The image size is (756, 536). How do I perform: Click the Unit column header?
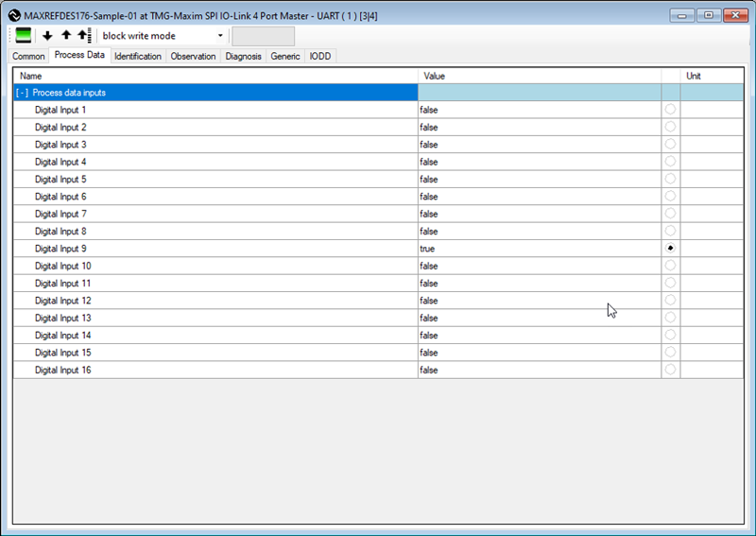(712, 76)
